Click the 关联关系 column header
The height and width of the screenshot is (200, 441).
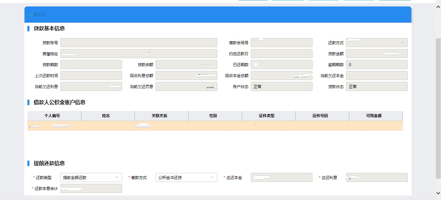161,116
